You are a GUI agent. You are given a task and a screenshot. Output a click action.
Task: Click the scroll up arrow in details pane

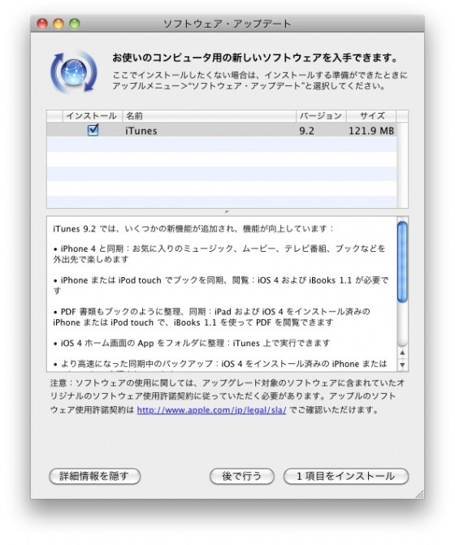coord(402,353)
